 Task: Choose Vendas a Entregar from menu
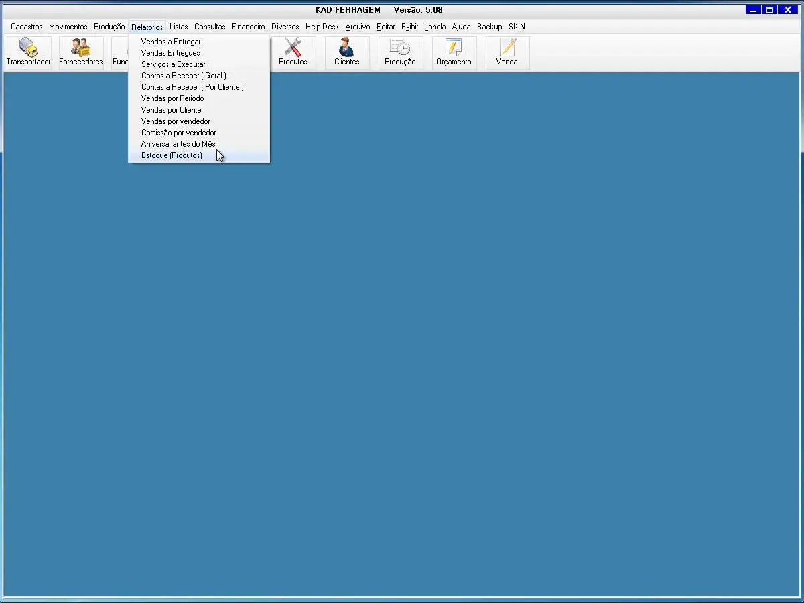171,42
